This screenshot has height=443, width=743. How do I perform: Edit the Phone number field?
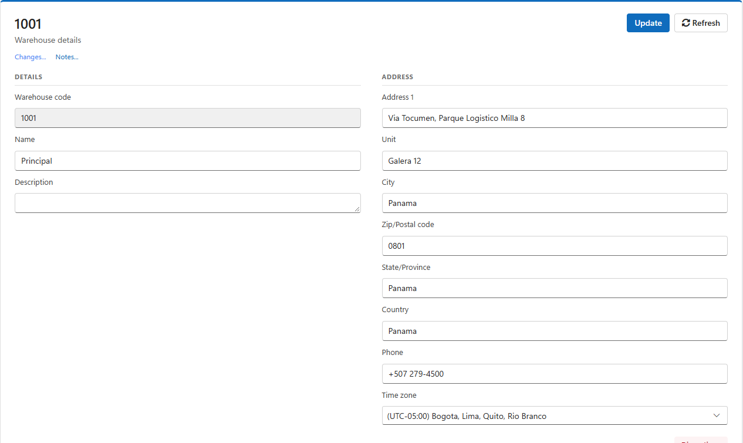pos(555,374)
